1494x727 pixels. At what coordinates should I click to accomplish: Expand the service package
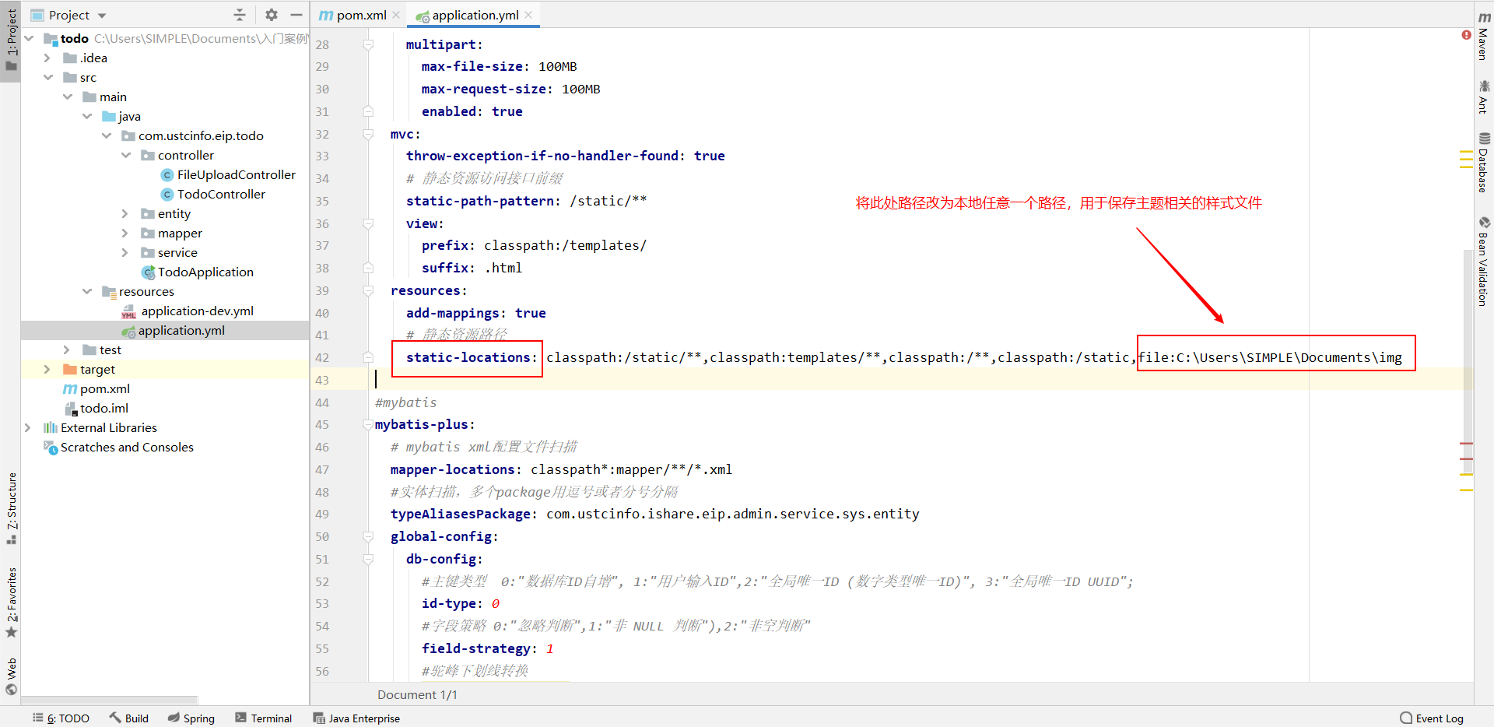tap(125, 252)
